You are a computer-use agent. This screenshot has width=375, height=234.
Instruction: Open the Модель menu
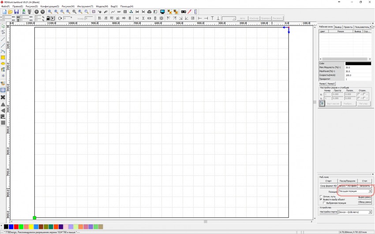click(102, 7)
